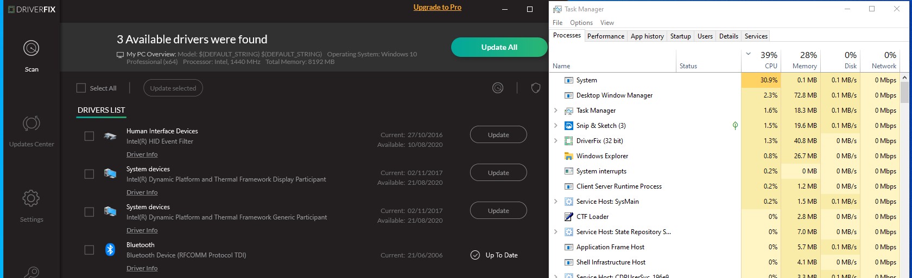Click the Task Manager vertical scrollbar thumb
The width and height of the screenshot is (912, 278).
(x=904, y=92)
